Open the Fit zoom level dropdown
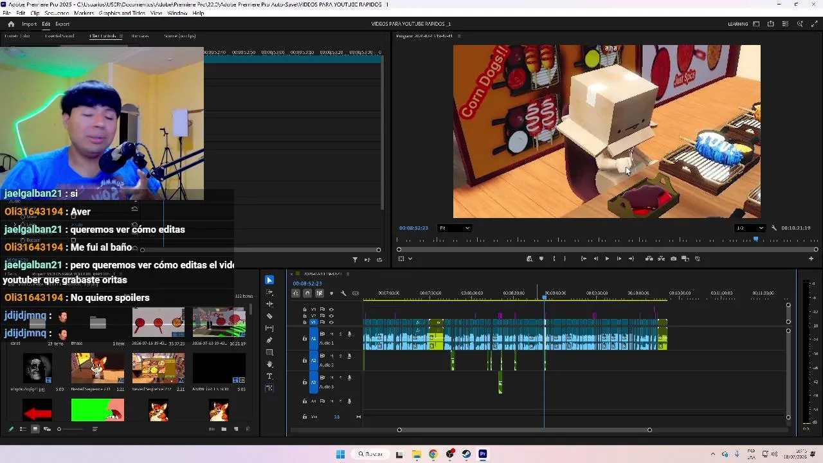Image resolution: width=823 pixels, height=463 pixels. pos(454,228)
